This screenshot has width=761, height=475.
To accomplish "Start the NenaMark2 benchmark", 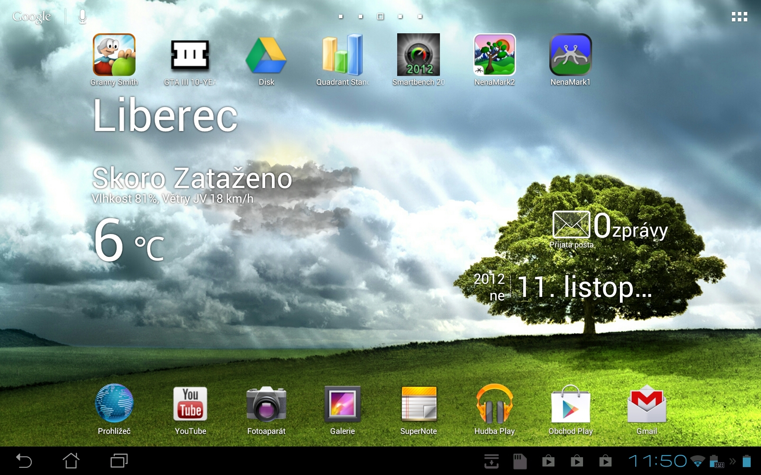I will (x=494, y=55).
